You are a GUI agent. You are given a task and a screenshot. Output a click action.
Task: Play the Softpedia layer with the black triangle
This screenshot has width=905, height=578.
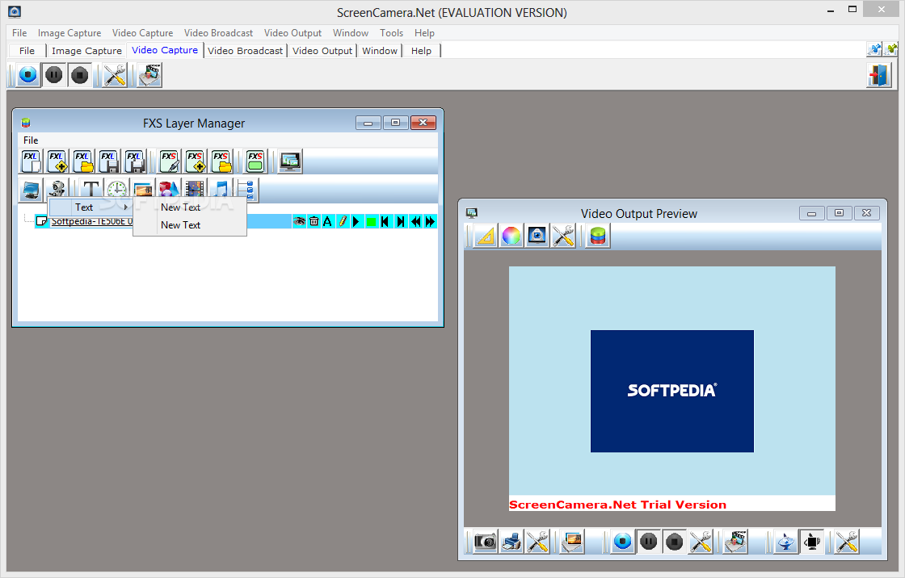pyautogui.click(x=356, y=221)
